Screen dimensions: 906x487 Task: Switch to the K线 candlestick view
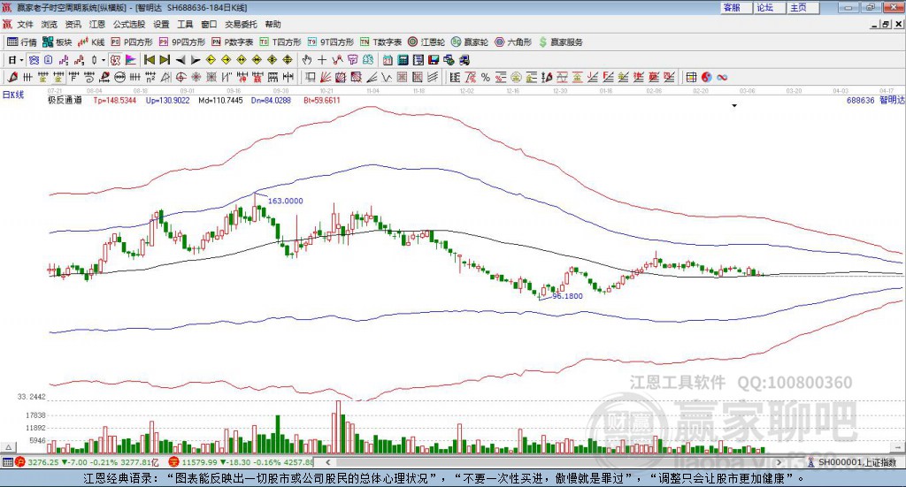point(91,42)
